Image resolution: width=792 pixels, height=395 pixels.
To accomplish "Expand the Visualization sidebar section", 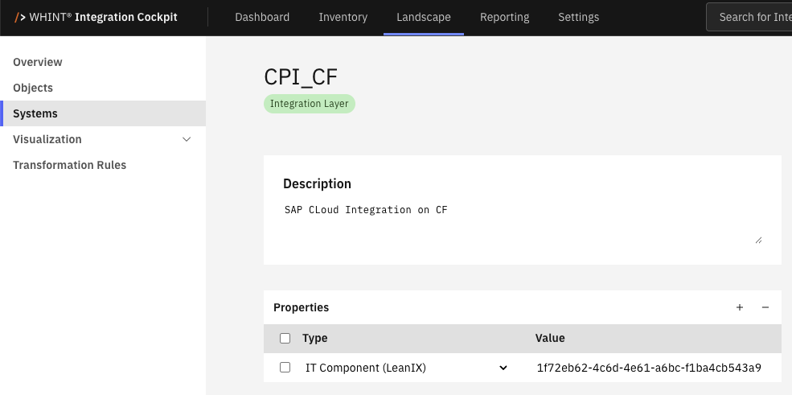I will [187, 139].
